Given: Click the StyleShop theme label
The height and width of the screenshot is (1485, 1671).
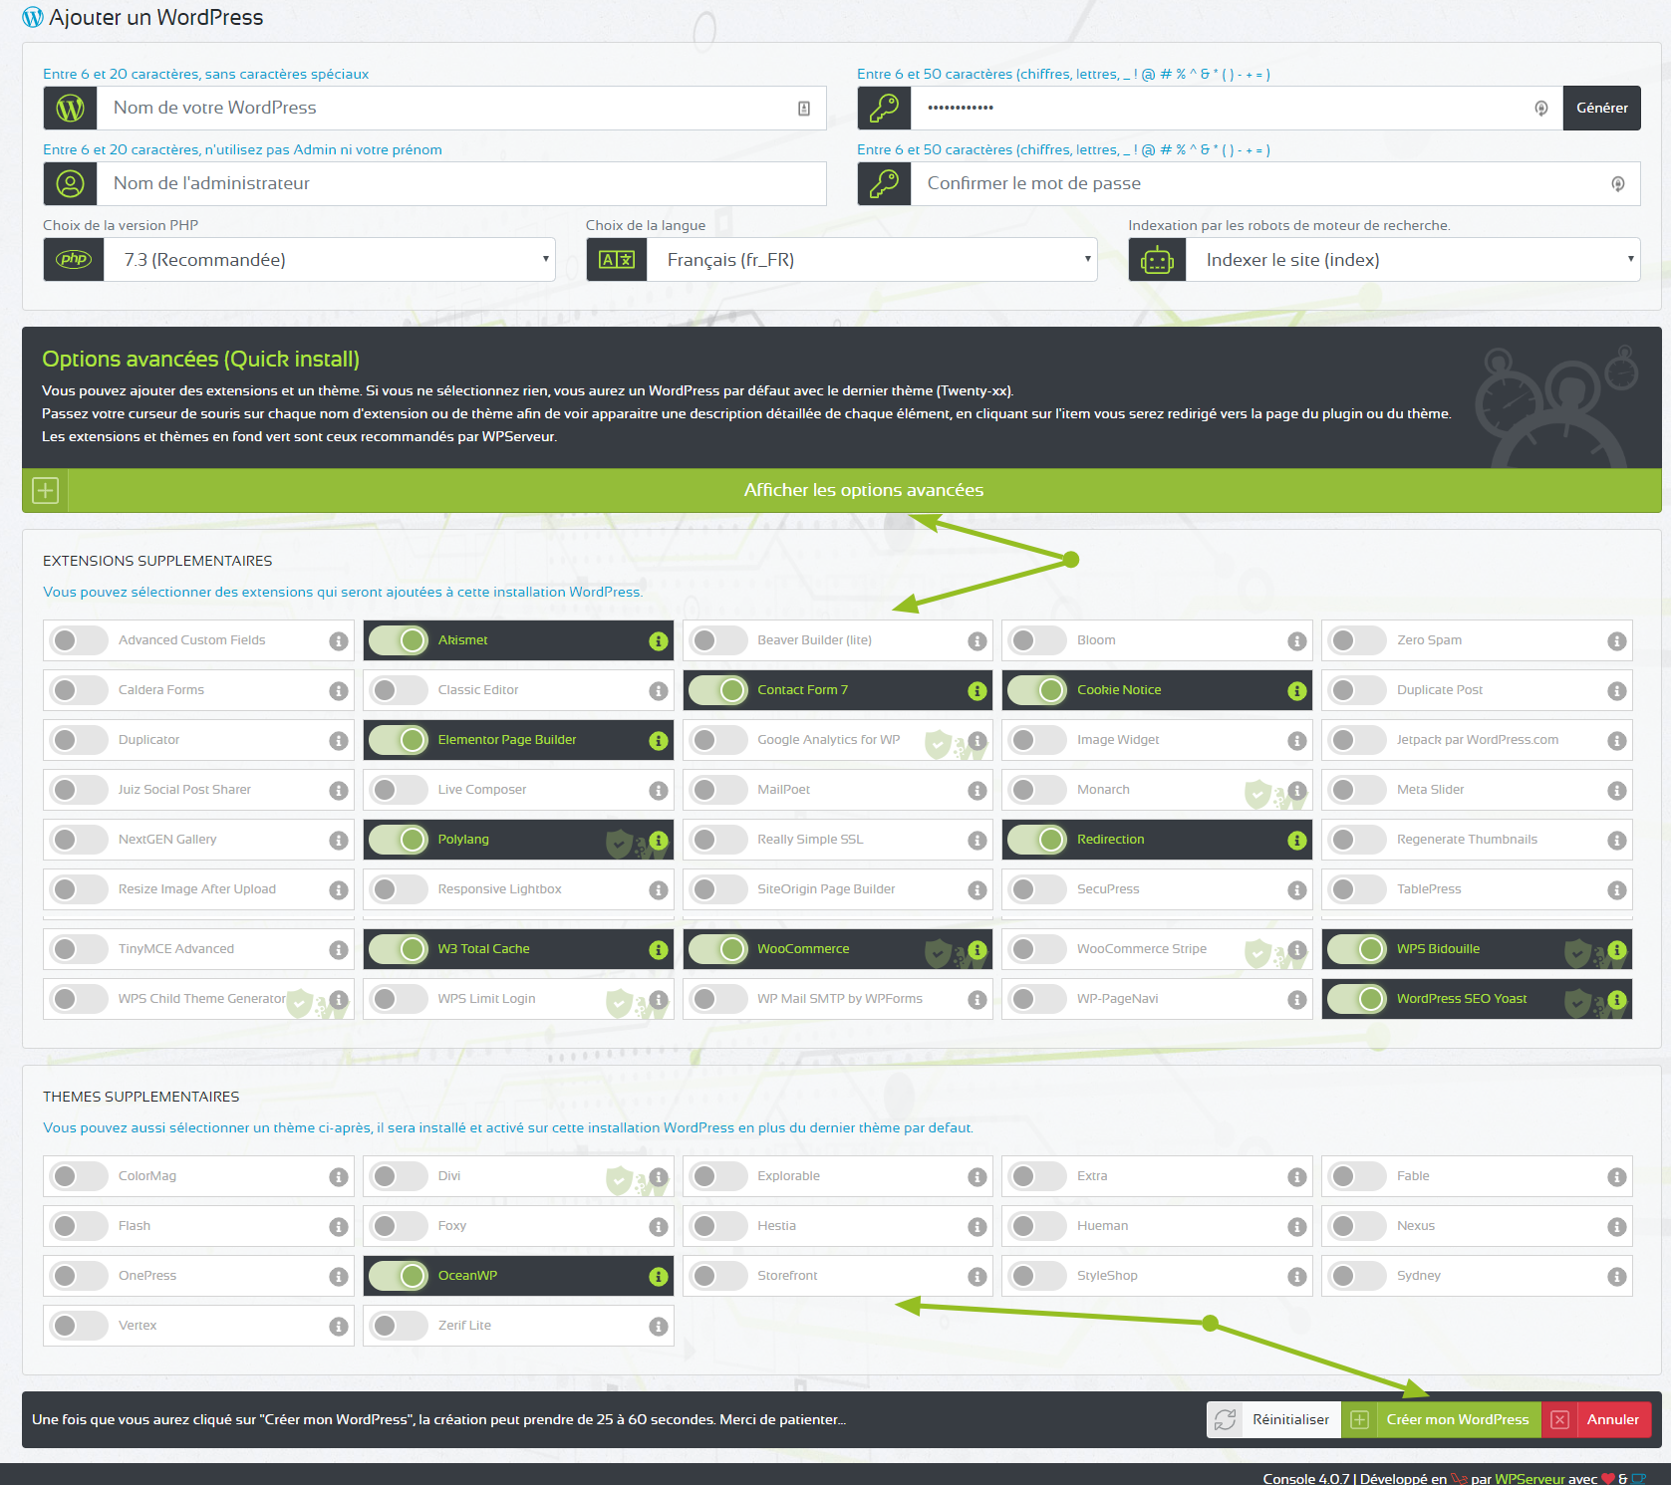Looking at the screenshot, I should [x=1107, y=1276].
